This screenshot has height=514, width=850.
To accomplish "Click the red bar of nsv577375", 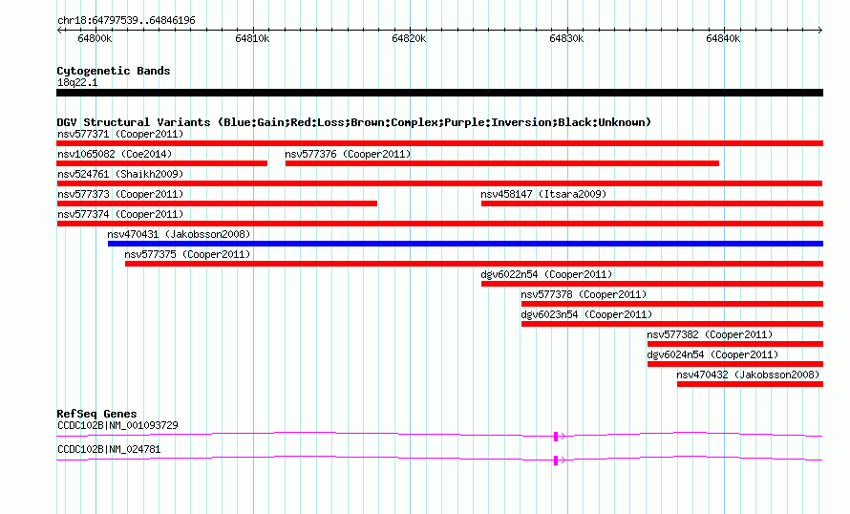I will 475,264.
